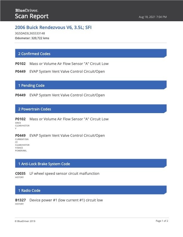
Task: Click the LF wheel speed sensor description
Action: [x=64, y=174]
